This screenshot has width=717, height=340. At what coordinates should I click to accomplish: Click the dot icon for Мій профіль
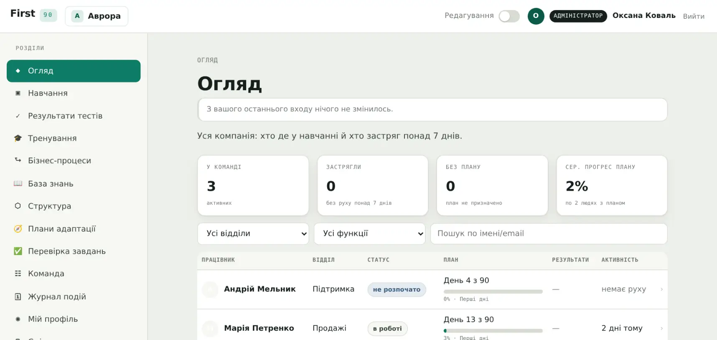(x=18, y=319)
